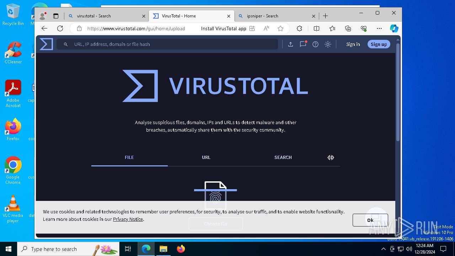Open Firefox from taskbar

coord(181,249)
